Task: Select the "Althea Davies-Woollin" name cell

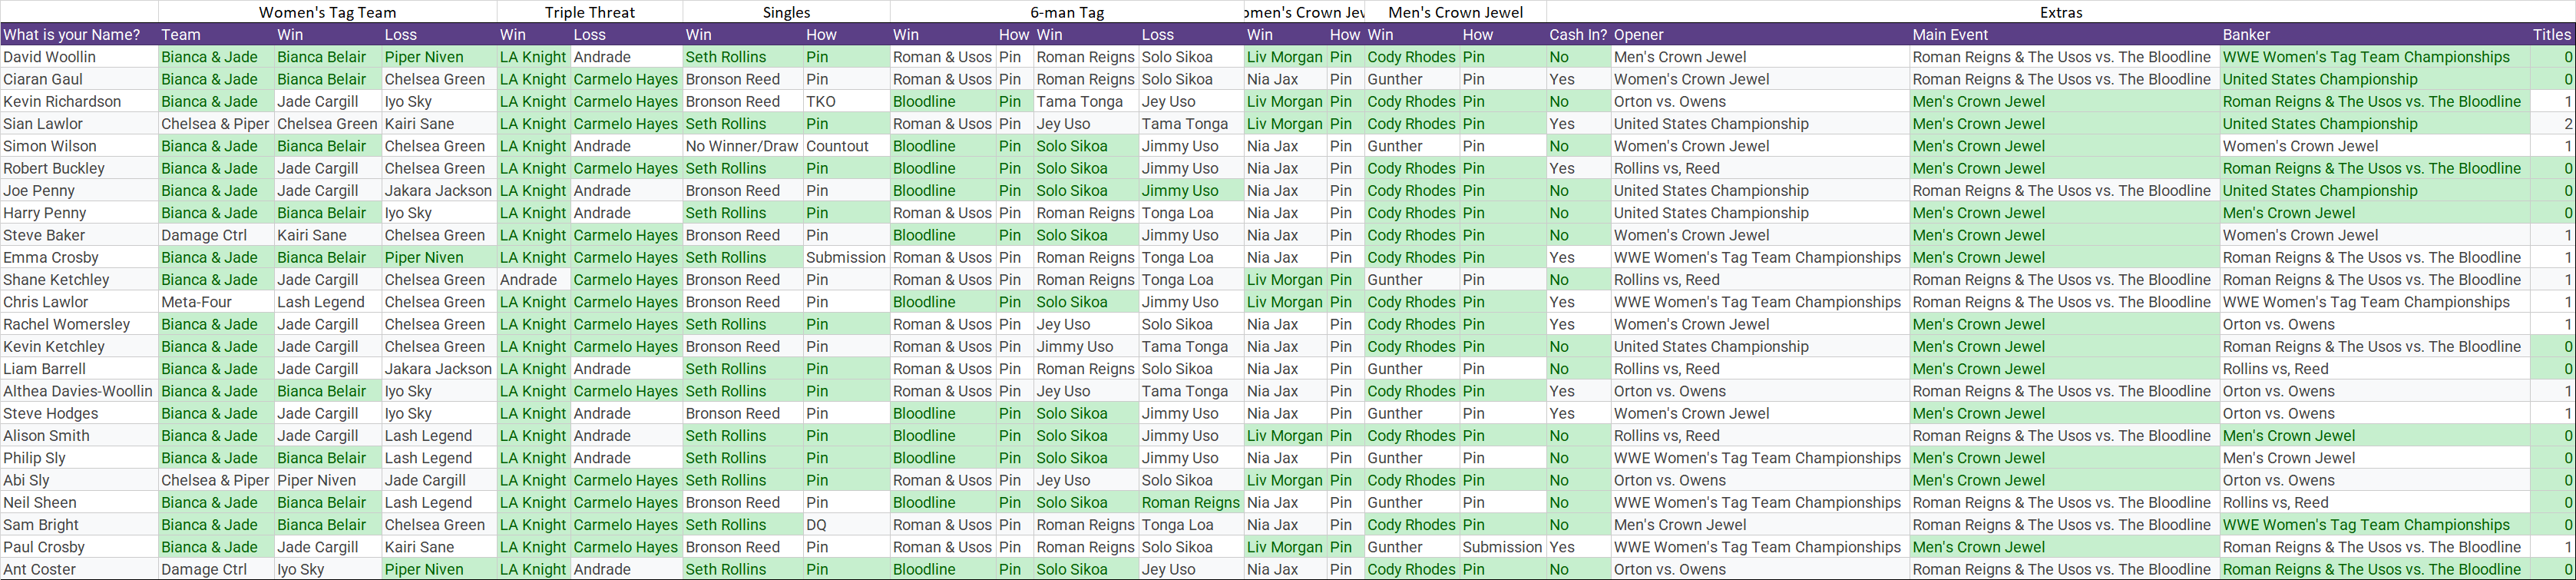Action: click(x=78, y=391)
